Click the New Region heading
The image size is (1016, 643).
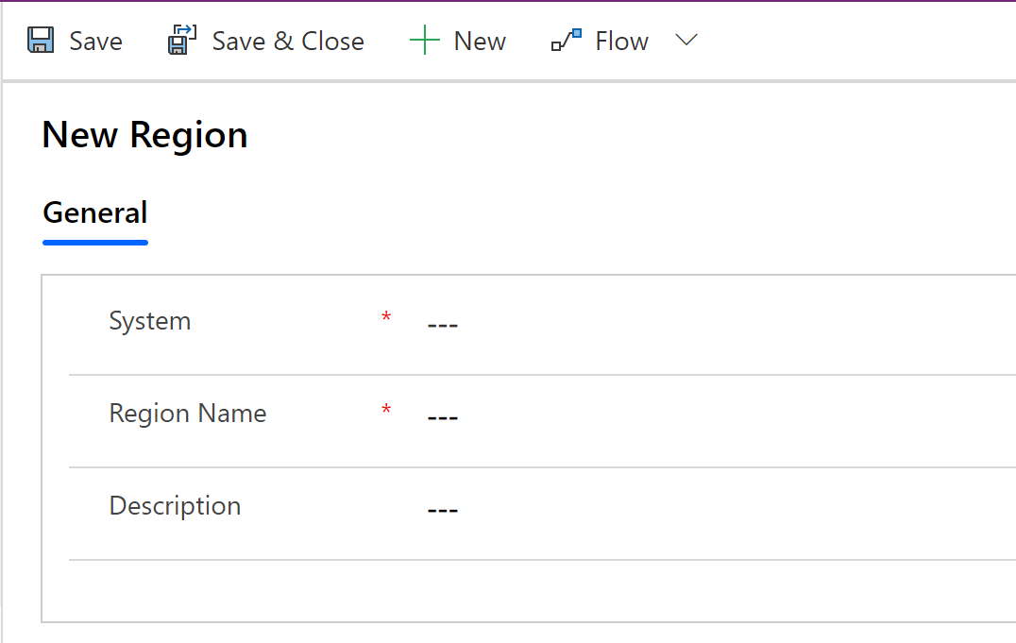(145, 135)
